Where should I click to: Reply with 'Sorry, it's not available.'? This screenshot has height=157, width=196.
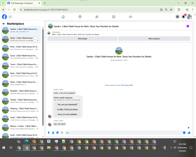67,114
